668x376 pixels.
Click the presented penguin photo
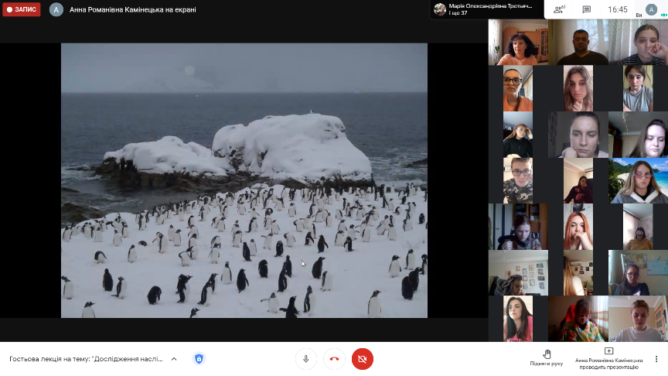tap(244, 180)
